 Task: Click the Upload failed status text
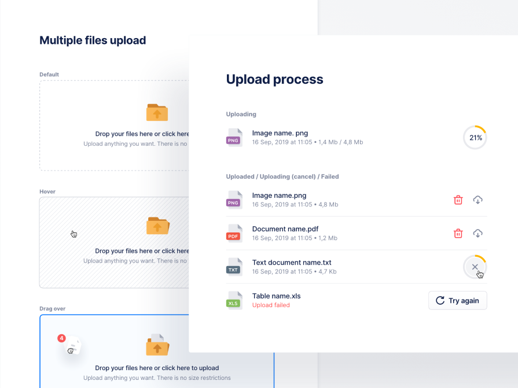[271, 305]
